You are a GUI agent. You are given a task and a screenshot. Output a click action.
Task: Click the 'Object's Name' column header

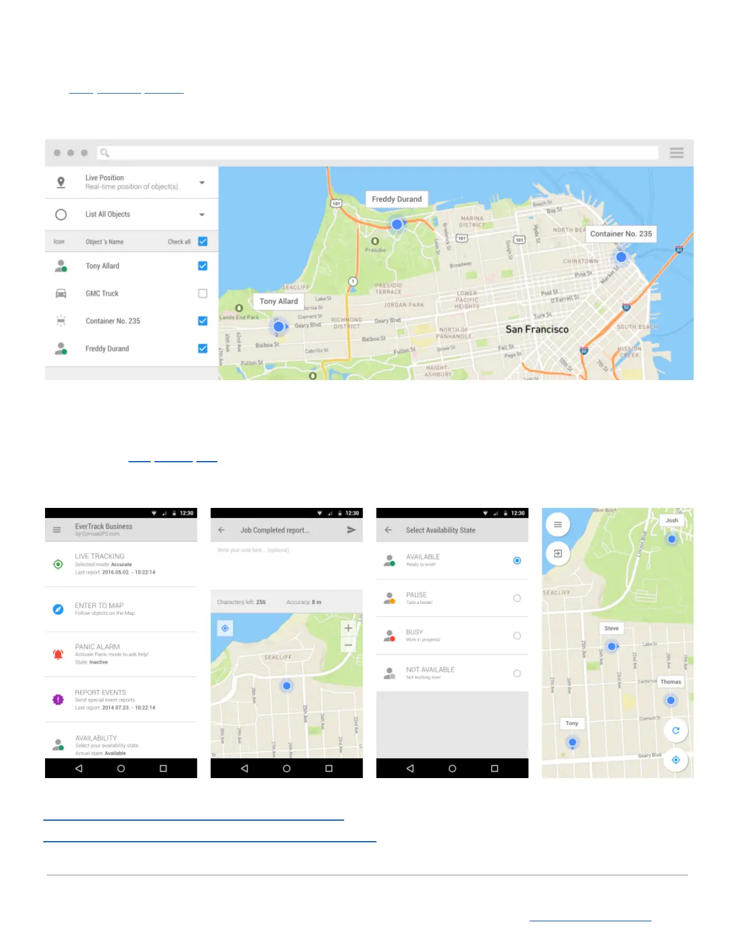104,242
